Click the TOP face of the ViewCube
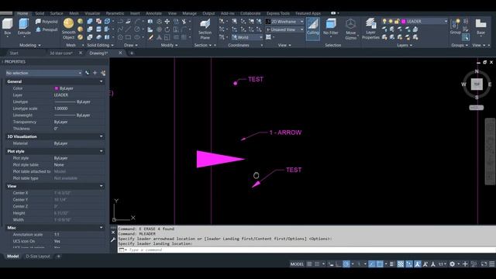The image size is (496, 279). click(477, 84)
